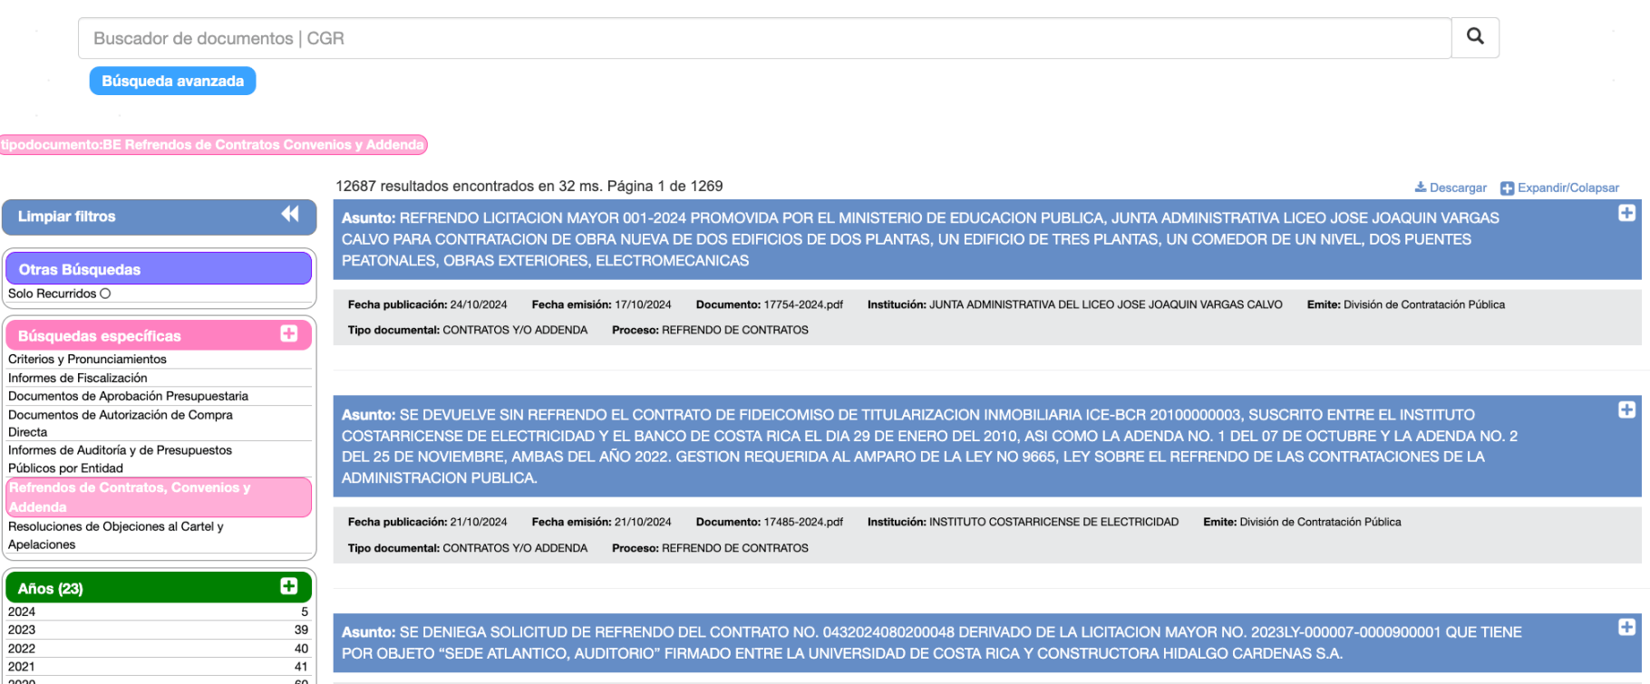The height and width of the screenshot is (684, 1650).
Task: Click Limpiar filtros
Action: coord(67,217)
